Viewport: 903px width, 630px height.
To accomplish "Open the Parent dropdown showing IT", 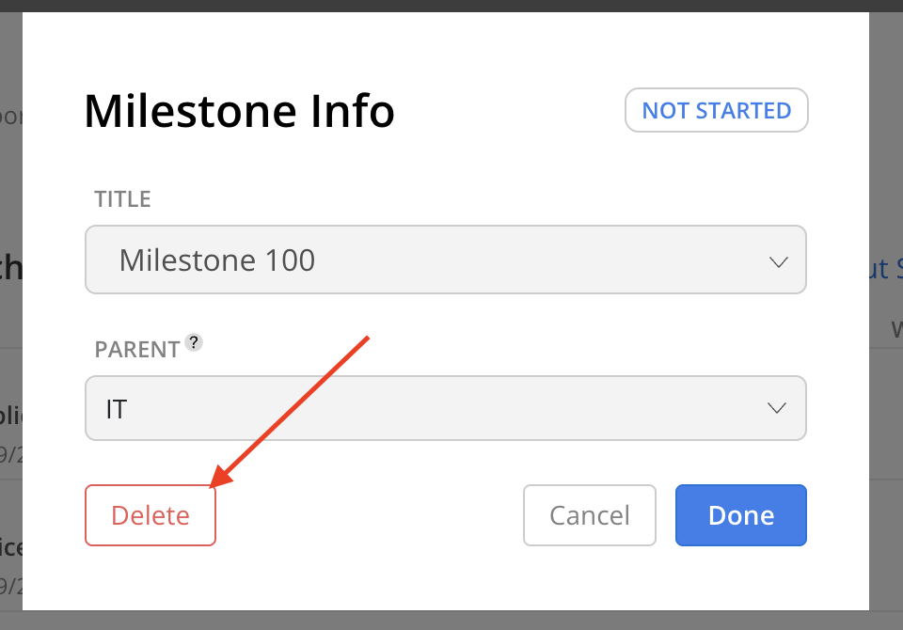I will 446,408.
